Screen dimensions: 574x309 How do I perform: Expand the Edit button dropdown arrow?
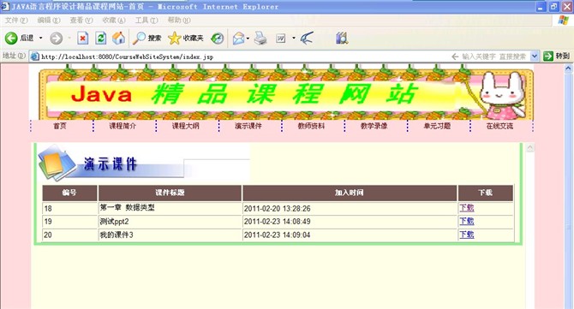294,38
